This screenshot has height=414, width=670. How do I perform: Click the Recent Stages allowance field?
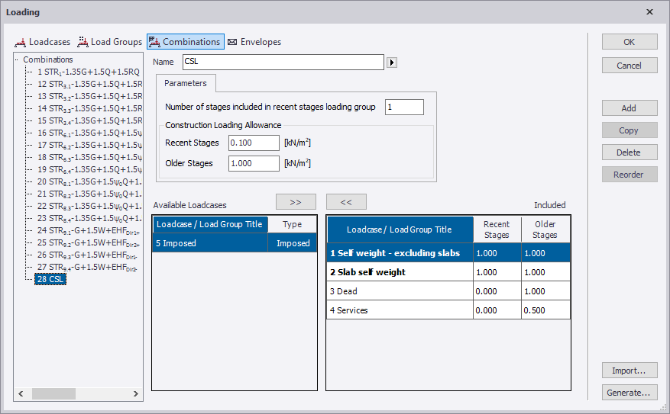(254, 143)
